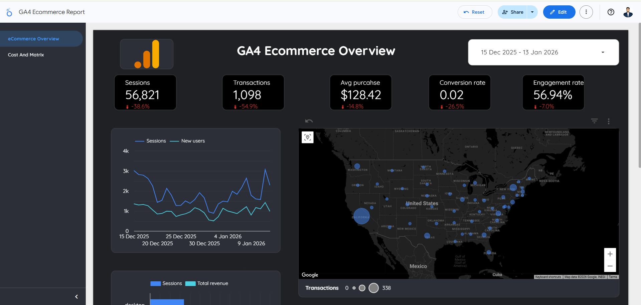
Task: Click Total revenue swatch in bar chart legend
Action: (190, 284)
